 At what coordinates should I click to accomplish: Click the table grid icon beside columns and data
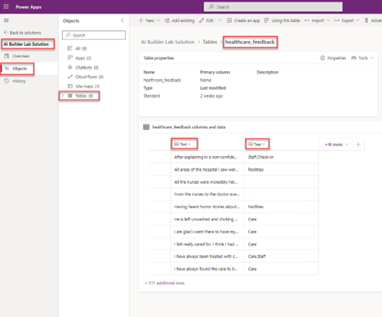(146, 127)
